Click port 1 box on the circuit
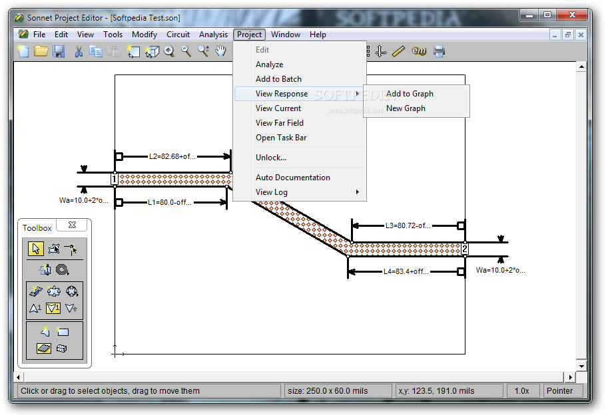Viewport: 606px width, 417px height. (114, 179)
